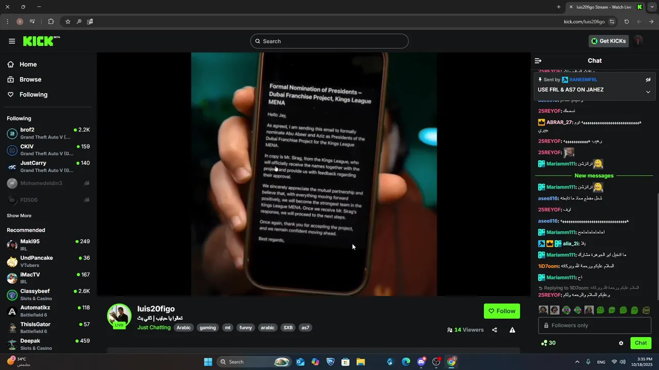Open offline channel FD506

(x=48, y=199)
